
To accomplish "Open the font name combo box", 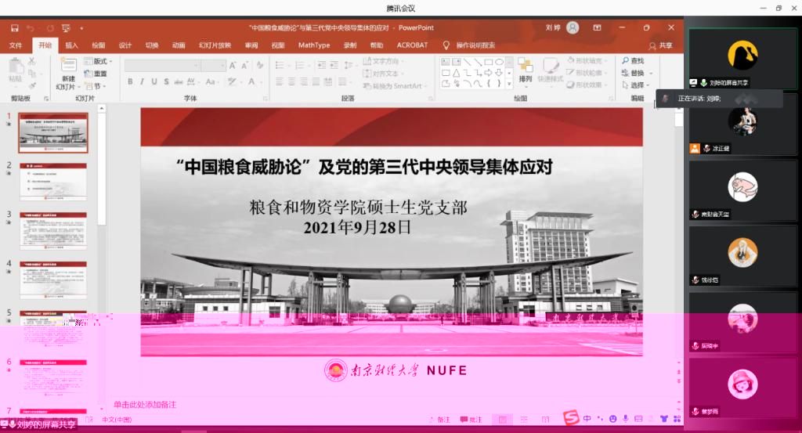I will [161, 66].
